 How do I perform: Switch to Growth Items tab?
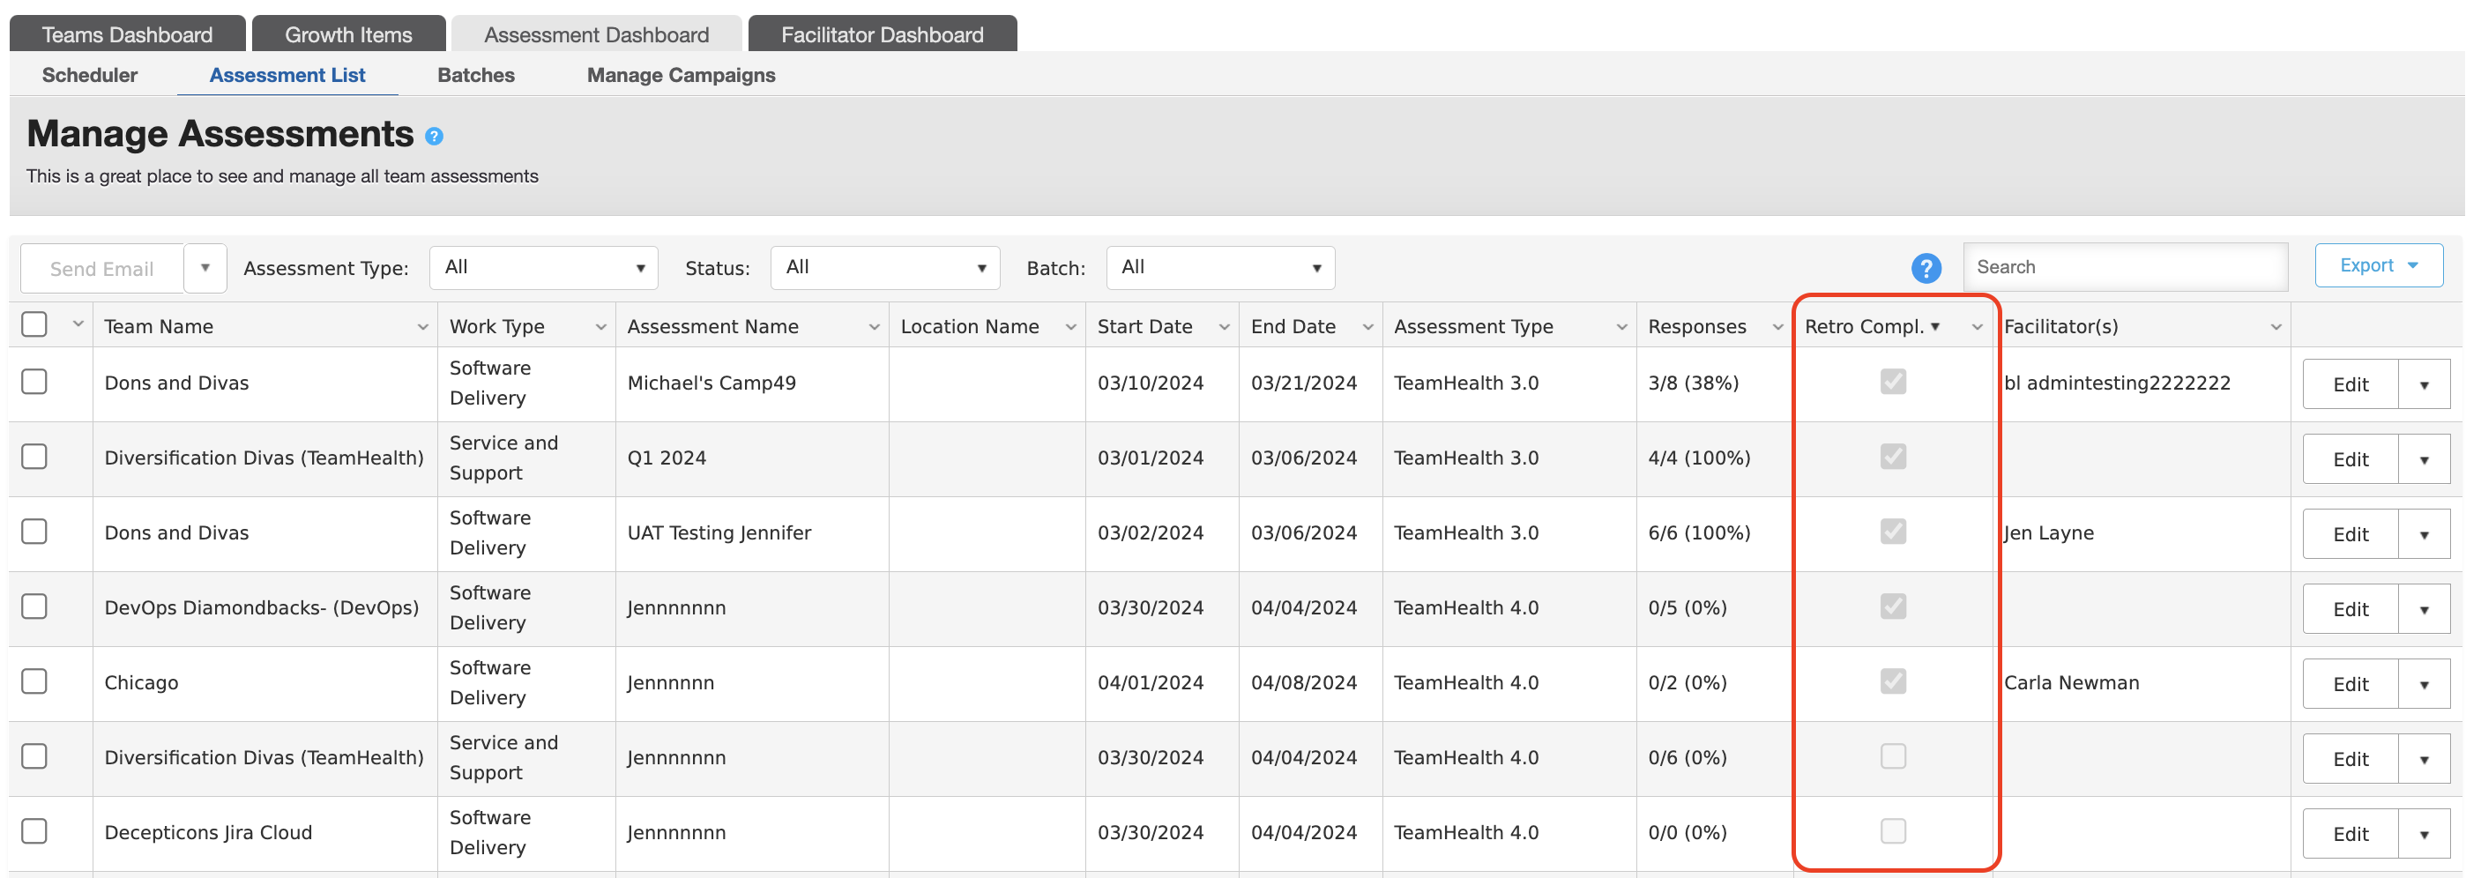tap(348, 33)
